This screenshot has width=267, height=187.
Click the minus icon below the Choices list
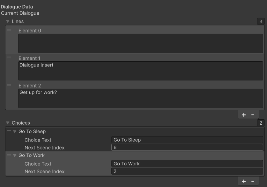(253, 181)
